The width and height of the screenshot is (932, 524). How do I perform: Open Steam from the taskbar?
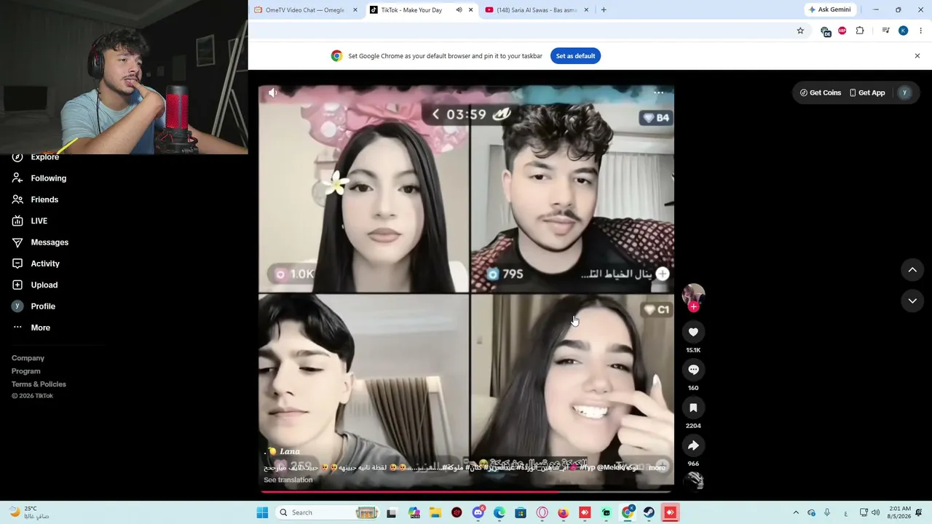tap(649, 512)
